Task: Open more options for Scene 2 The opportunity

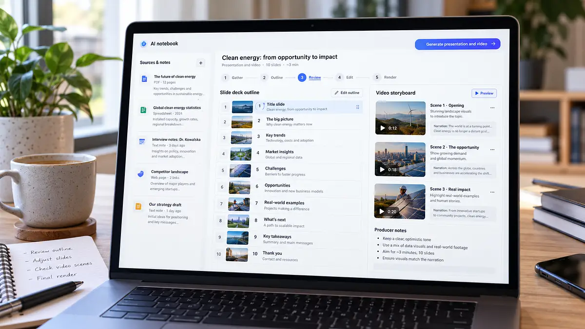Action: pyautogui.click(x=492, y=150)
